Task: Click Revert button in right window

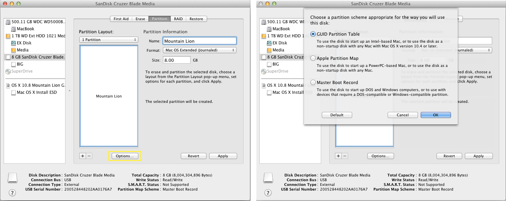Action: point(449,156)
